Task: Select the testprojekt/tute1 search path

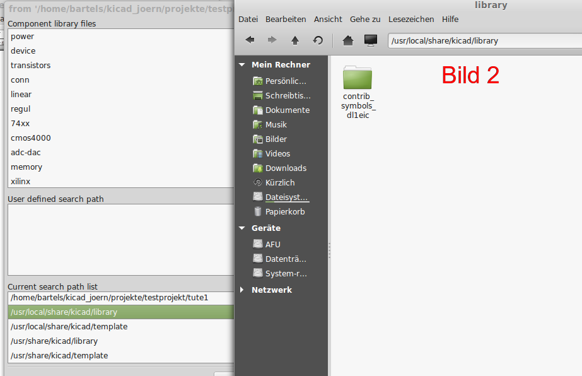Action: click(120, 298)
